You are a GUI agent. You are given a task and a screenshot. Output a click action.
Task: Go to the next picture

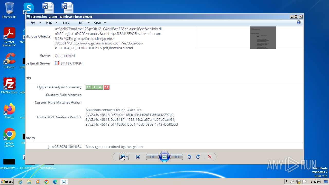click(x=177, y=157)
